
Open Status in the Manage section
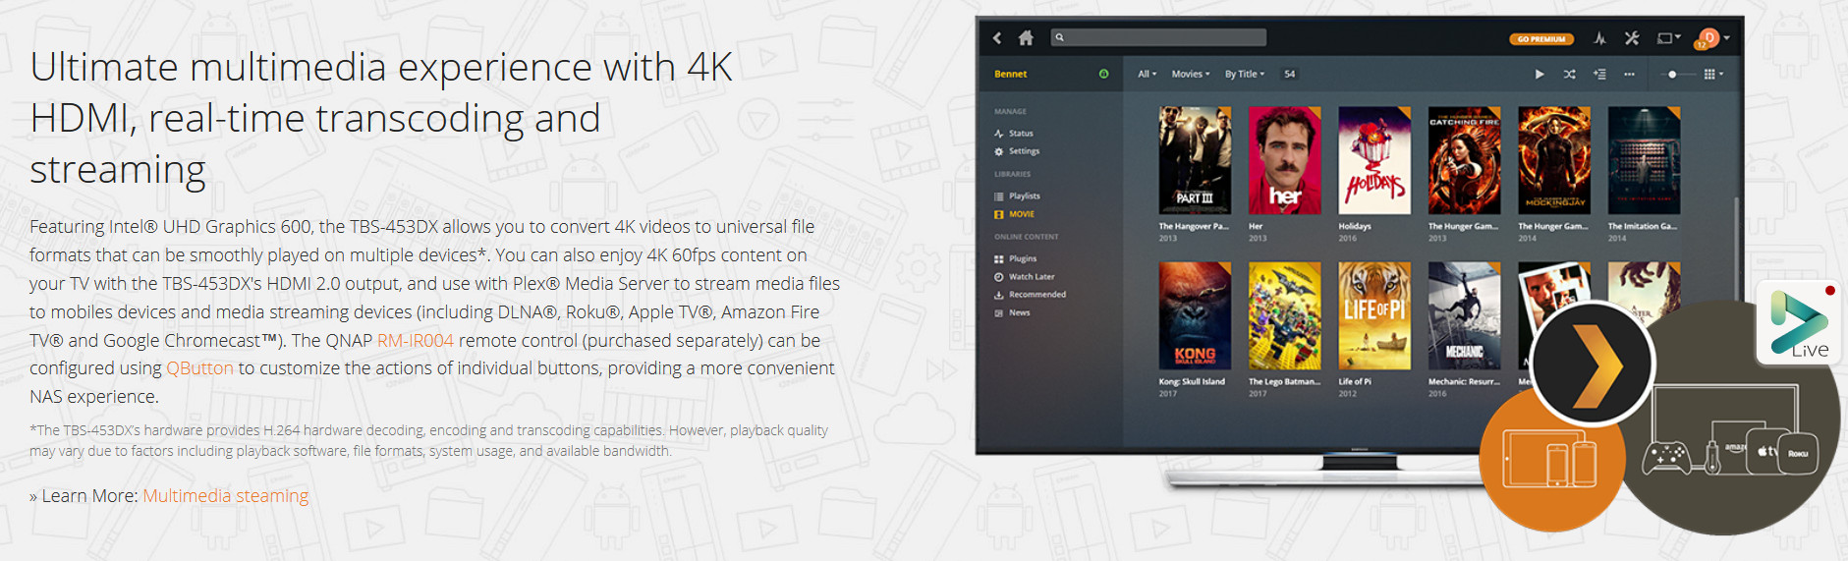pos(1014,133)
